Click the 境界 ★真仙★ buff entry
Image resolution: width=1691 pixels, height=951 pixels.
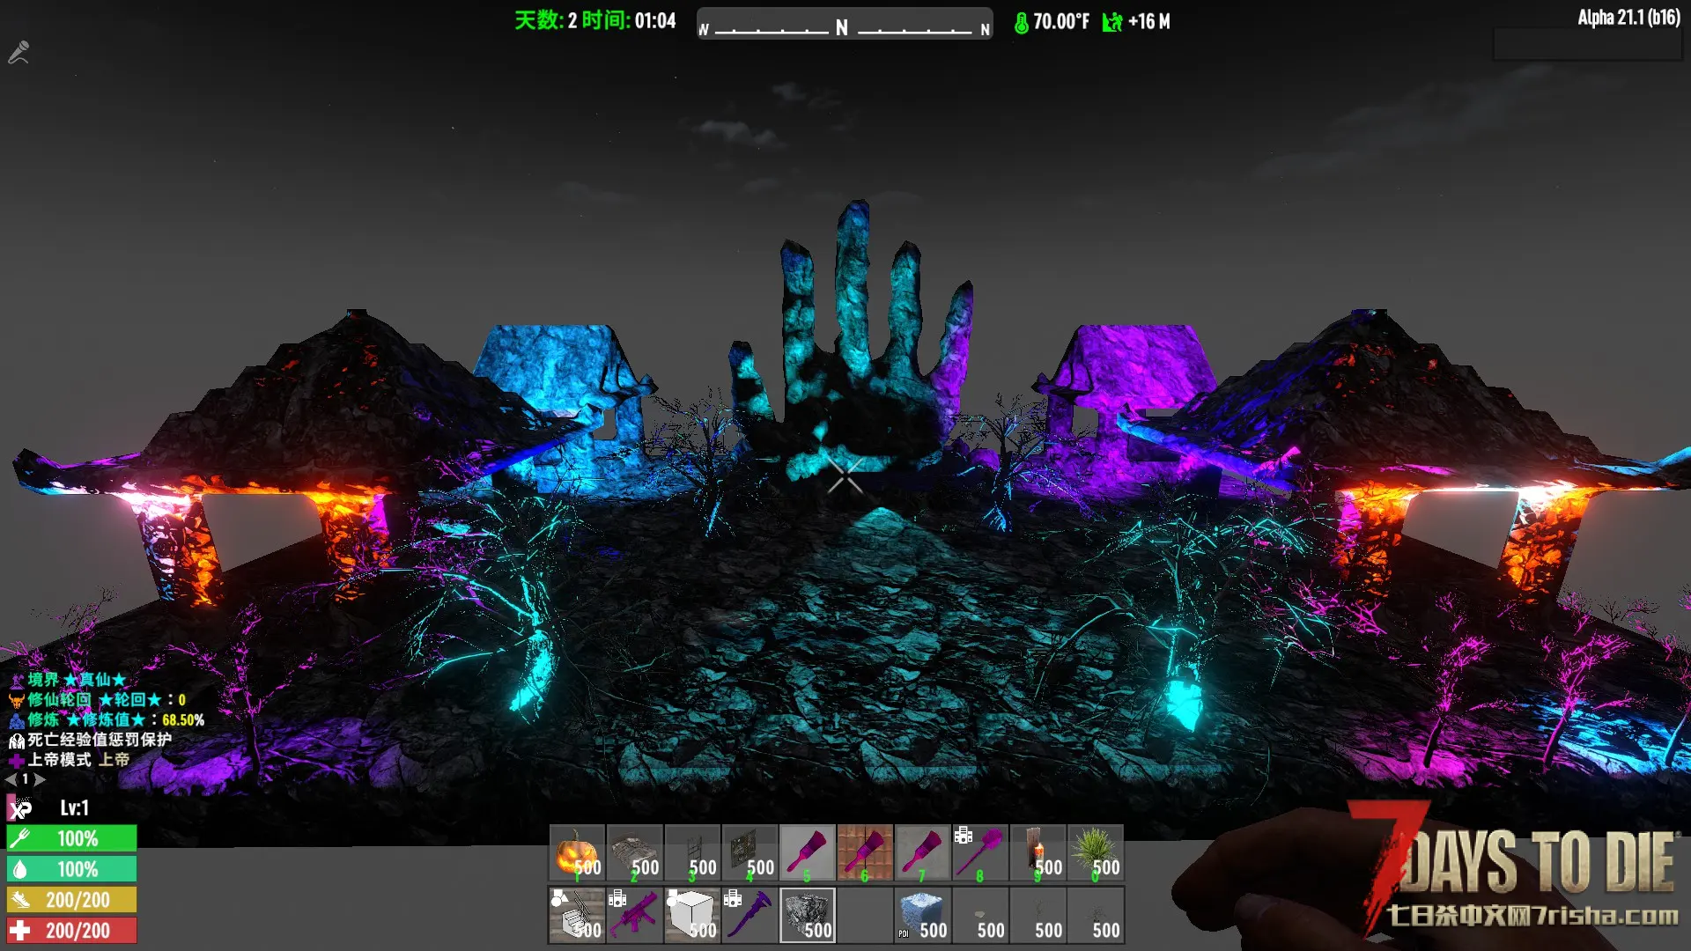(x=69, y=680)
